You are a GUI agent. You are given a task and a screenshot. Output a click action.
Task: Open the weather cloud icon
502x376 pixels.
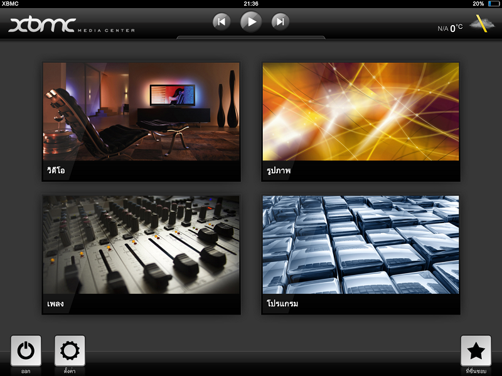coord(483,24)
